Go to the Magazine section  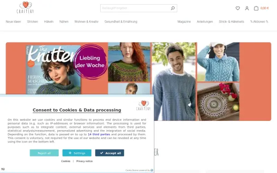(184, 22)
